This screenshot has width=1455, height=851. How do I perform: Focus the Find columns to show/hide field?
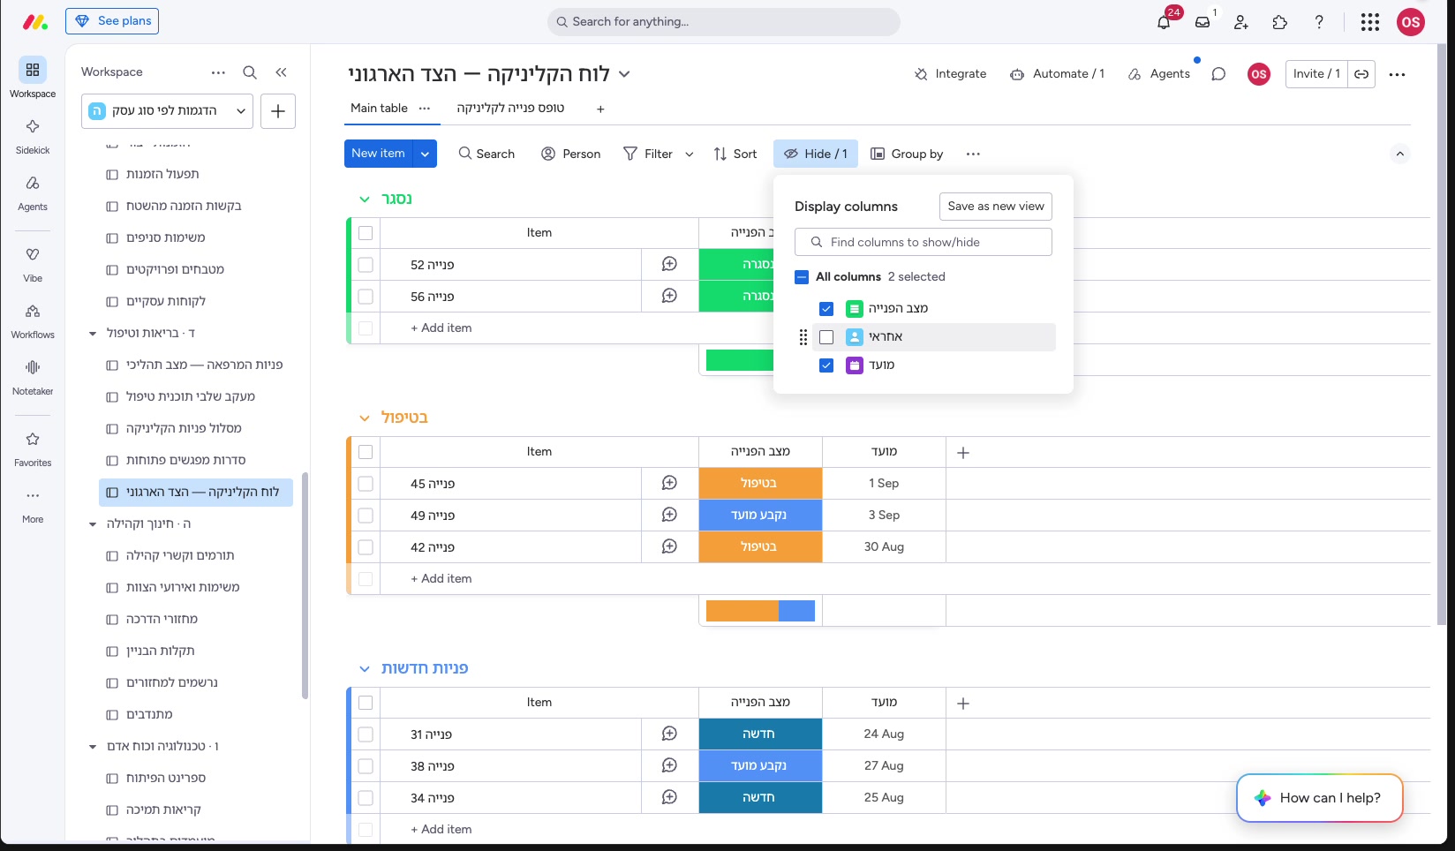click(924, 242)
